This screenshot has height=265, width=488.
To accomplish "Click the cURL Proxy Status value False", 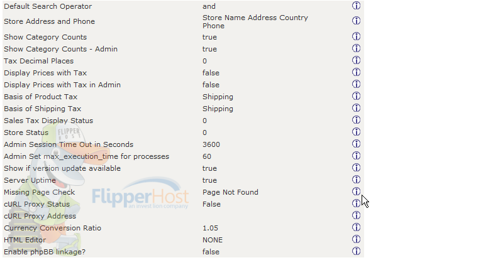I will [211, 204].
